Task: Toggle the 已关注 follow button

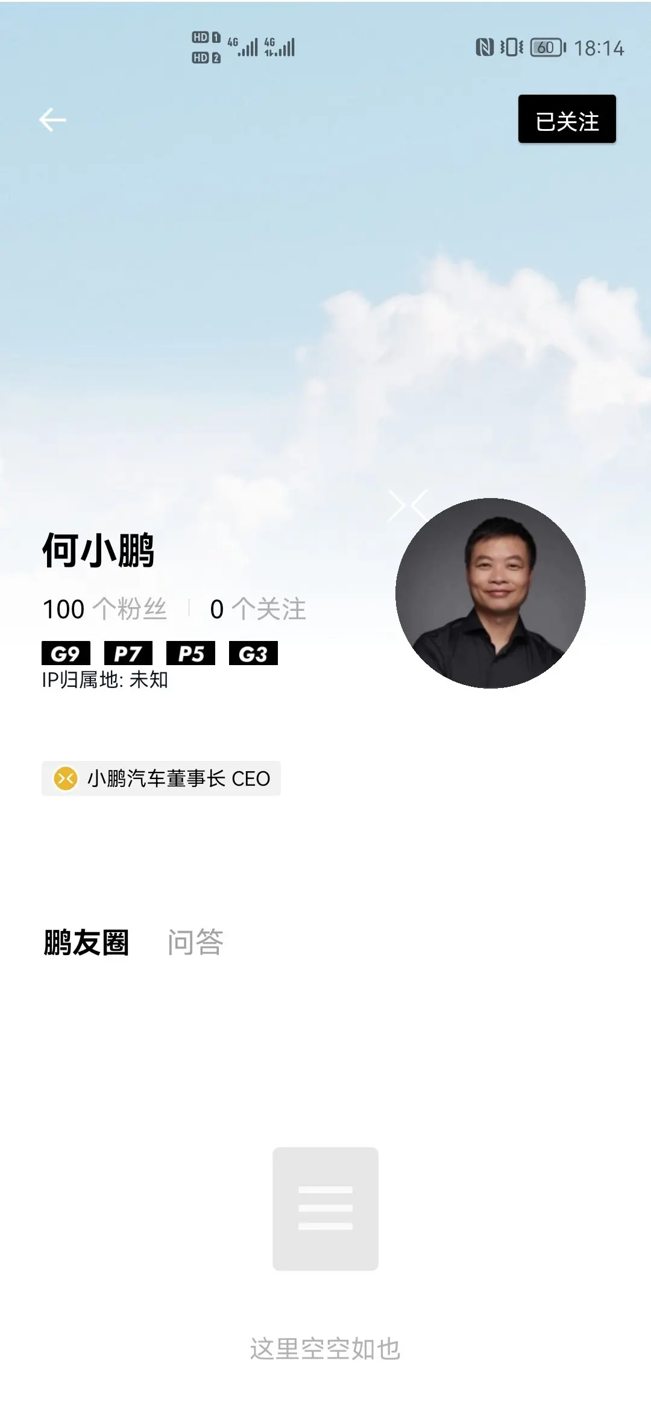Action: pos(567,119)
